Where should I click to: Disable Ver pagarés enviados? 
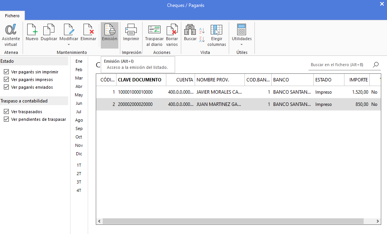[6, 87]
